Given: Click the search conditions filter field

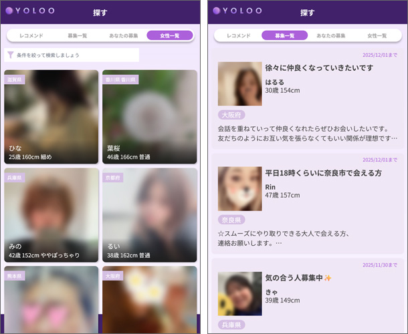Looking at the screenshot, I should point(75,55).
